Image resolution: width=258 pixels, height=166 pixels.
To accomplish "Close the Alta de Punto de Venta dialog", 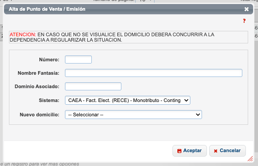I will (x=246, y=9).
